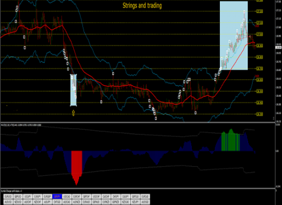Click the green MACD histogram bars

point(231,140)
